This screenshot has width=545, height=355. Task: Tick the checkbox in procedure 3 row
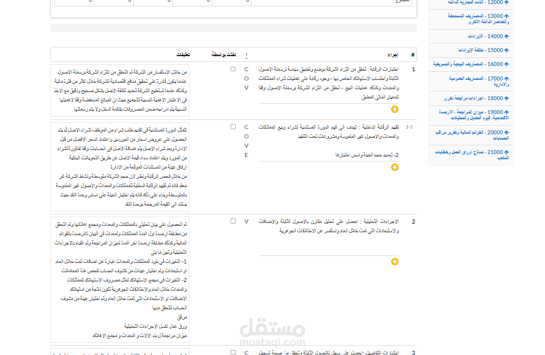pos(233,352)
